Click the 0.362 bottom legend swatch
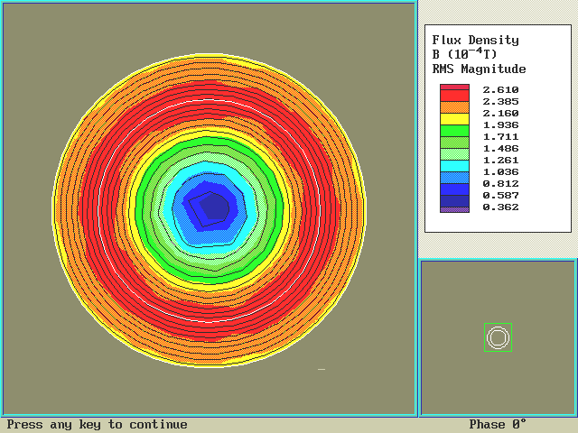Image resolution: width=578 pixels, height=433 pixels. coord(454,207)
